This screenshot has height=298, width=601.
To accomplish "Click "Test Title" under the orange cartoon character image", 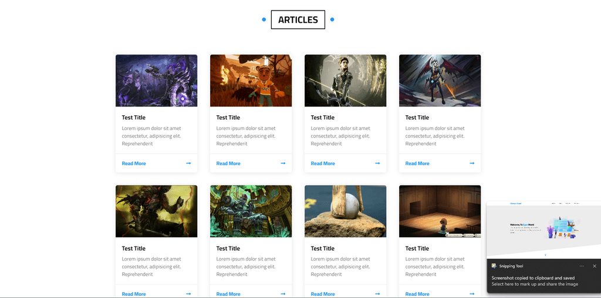I will (x=228, y=118).
